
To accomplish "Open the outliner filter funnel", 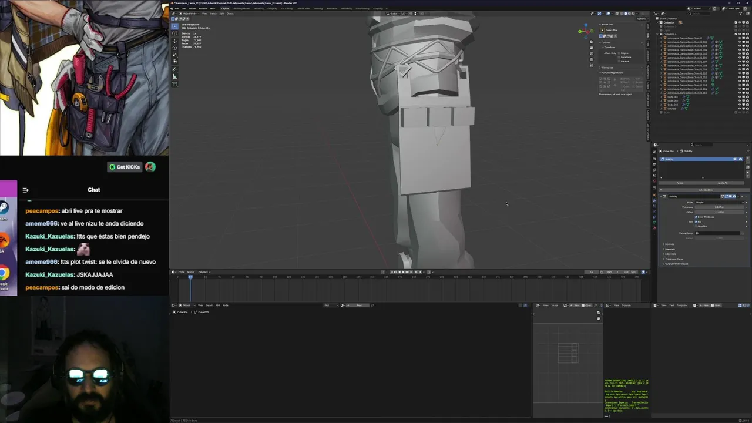I will [x=741, y=14].
